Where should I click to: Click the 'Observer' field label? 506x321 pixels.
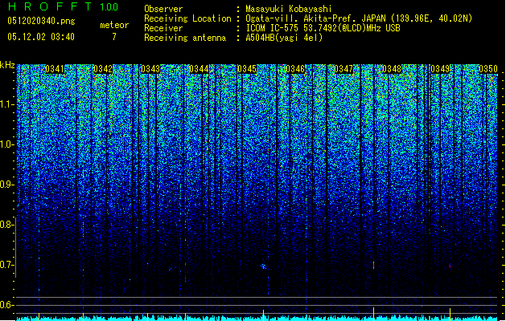(163, 9)
